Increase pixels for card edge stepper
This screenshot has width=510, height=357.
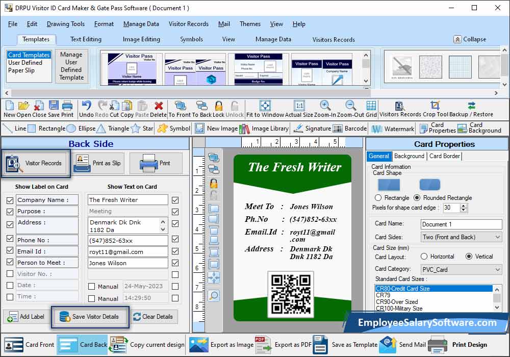pos(464,206)
